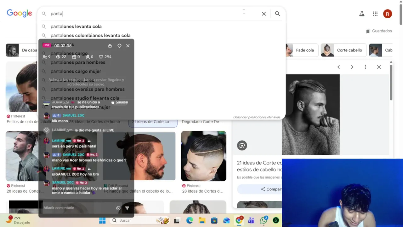Click SAMUEL 20C username in klk mano message
Screen dimensions: 403x227
pyautogui.click(x=73, y=115)
